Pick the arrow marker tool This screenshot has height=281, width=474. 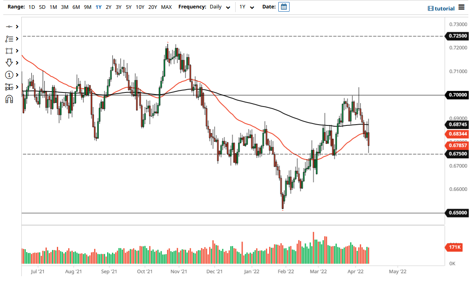9,63
